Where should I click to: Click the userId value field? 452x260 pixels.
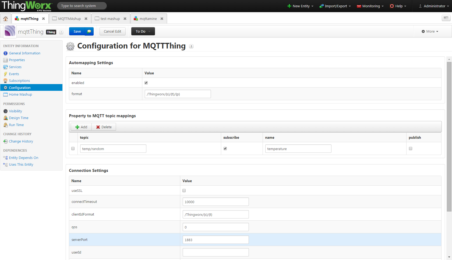click(x=216, y=252)
